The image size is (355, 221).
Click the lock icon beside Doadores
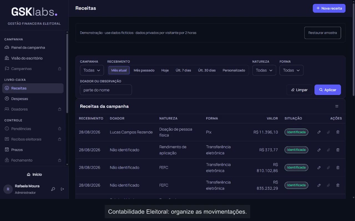[x=60, y=109]
